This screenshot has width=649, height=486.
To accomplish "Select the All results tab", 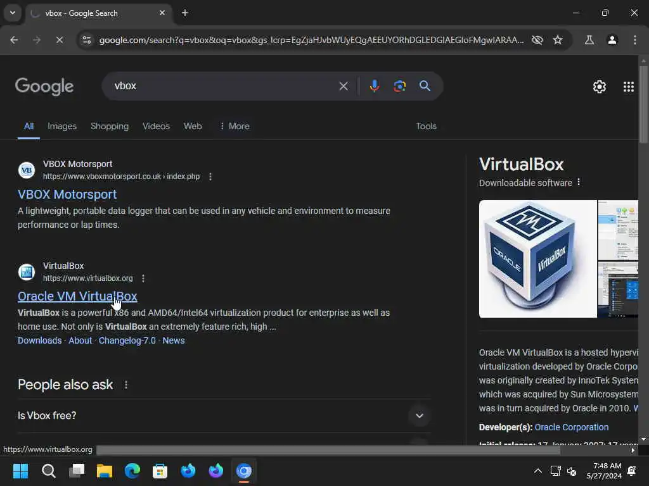I will (29, 126).
